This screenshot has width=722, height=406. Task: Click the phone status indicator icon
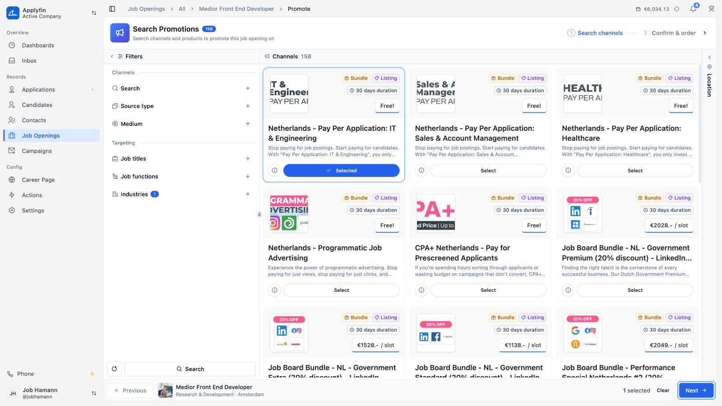[92, 374]
